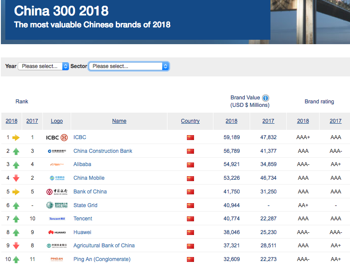Sort by 2018 Brand Value header
350x265 pixels.
pos(232,121)
